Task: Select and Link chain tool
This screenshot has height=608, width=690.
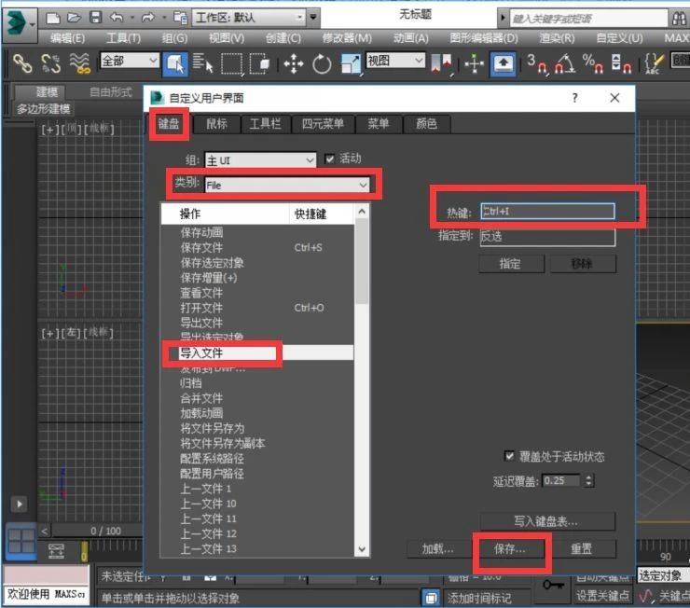Action: [22, 62]
